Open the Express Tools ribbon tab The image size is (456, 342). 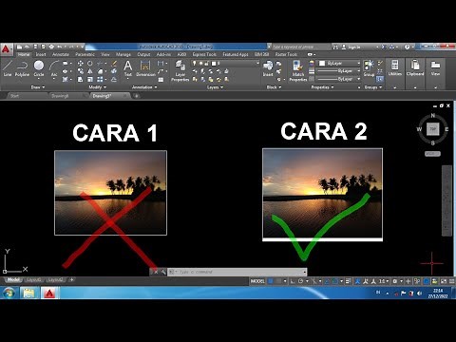point(204,54)
